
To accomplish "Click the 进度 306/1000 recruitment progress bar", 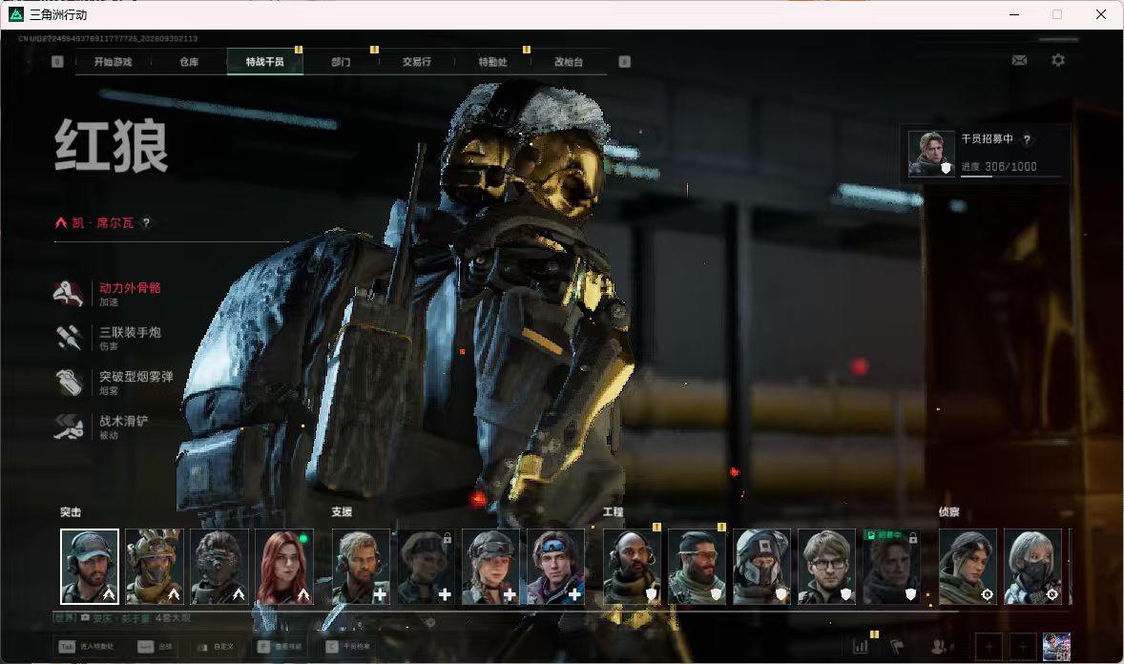I will (1010, 176).
